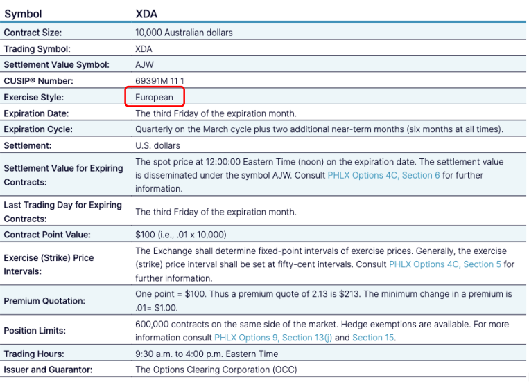Click the XDA column header

pyautogui.click(x=147, y=14)
